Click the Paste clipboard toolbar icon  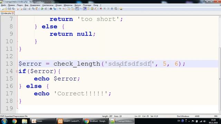click(x=37, y=9)
